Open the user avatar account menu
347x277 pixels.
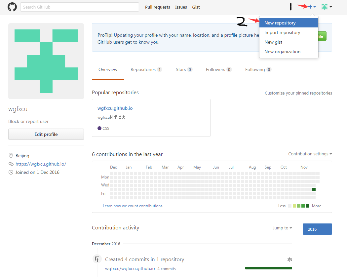click(327, 7)
